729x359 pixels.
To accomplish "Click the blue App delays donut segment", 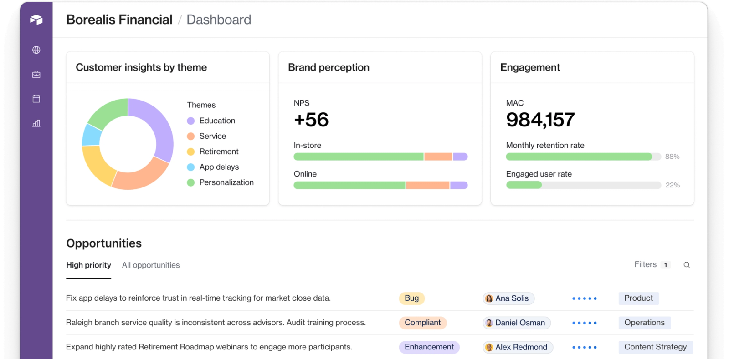I will point(92,136).
